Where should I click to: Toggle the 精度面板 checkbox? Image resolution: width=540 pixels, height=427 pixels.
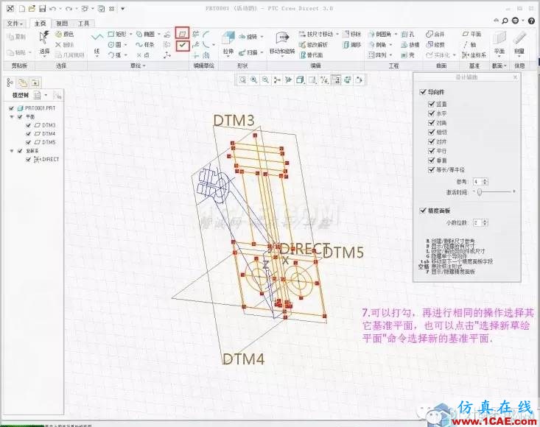pyautogui.click(x=423, y=211)
